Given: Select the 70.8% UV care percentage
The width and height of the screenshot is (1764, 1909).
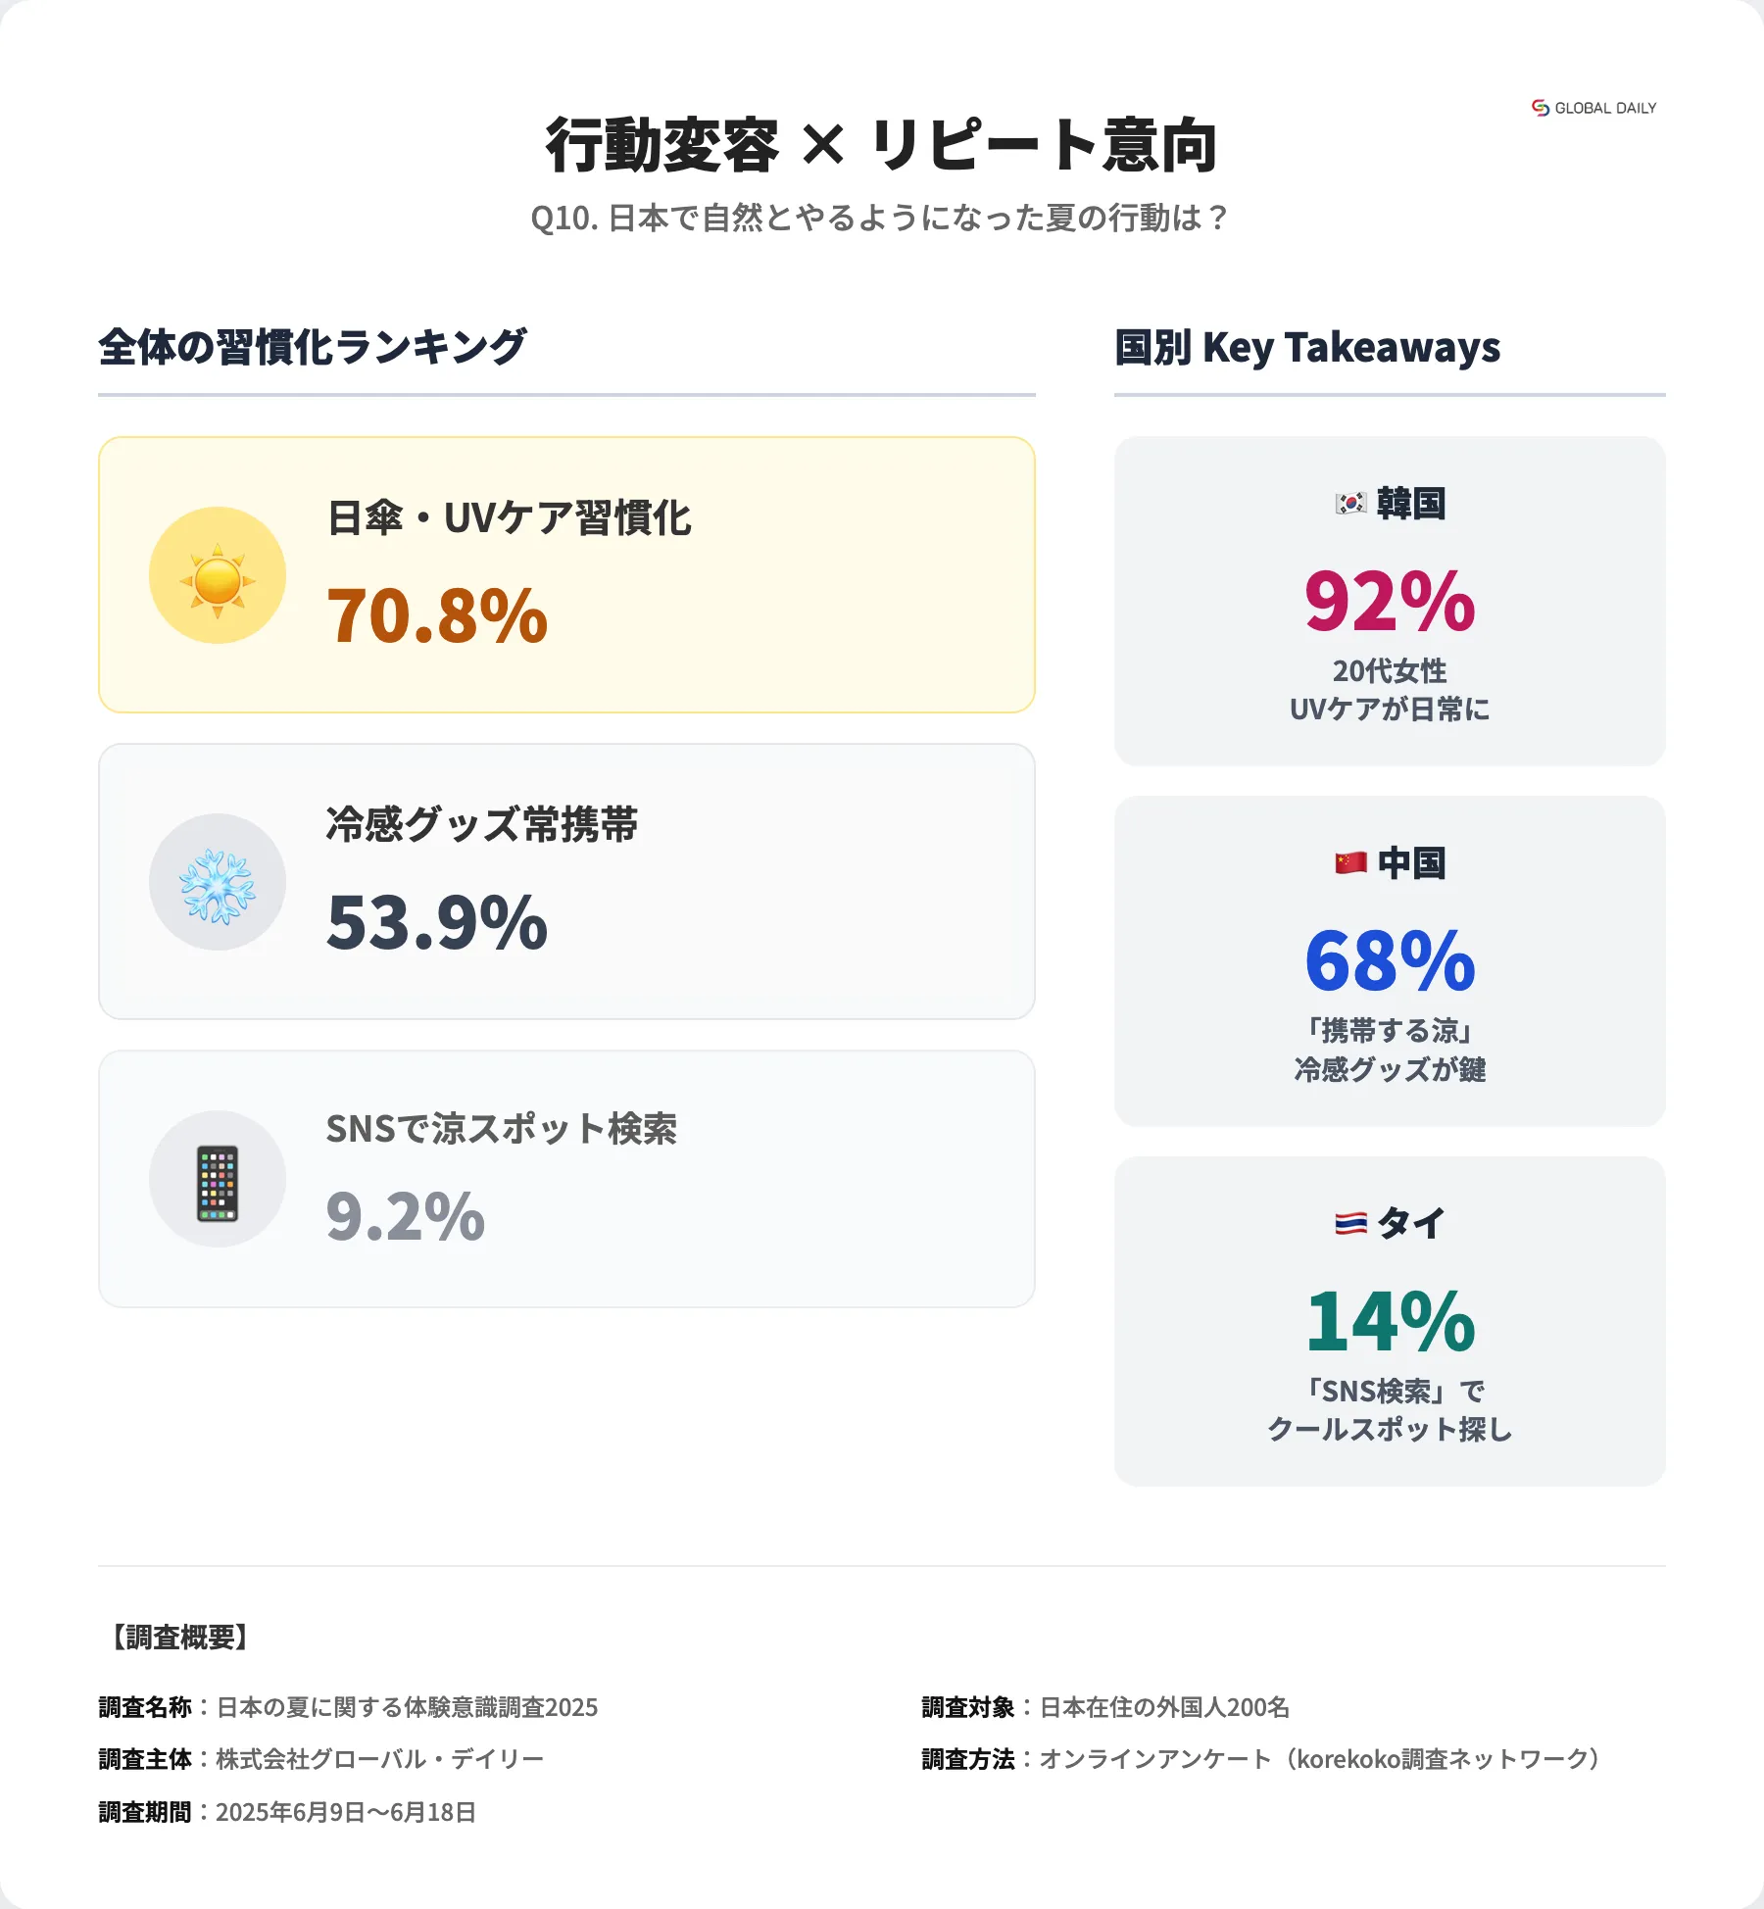Looking at the screenshot, I should point(437,615).
